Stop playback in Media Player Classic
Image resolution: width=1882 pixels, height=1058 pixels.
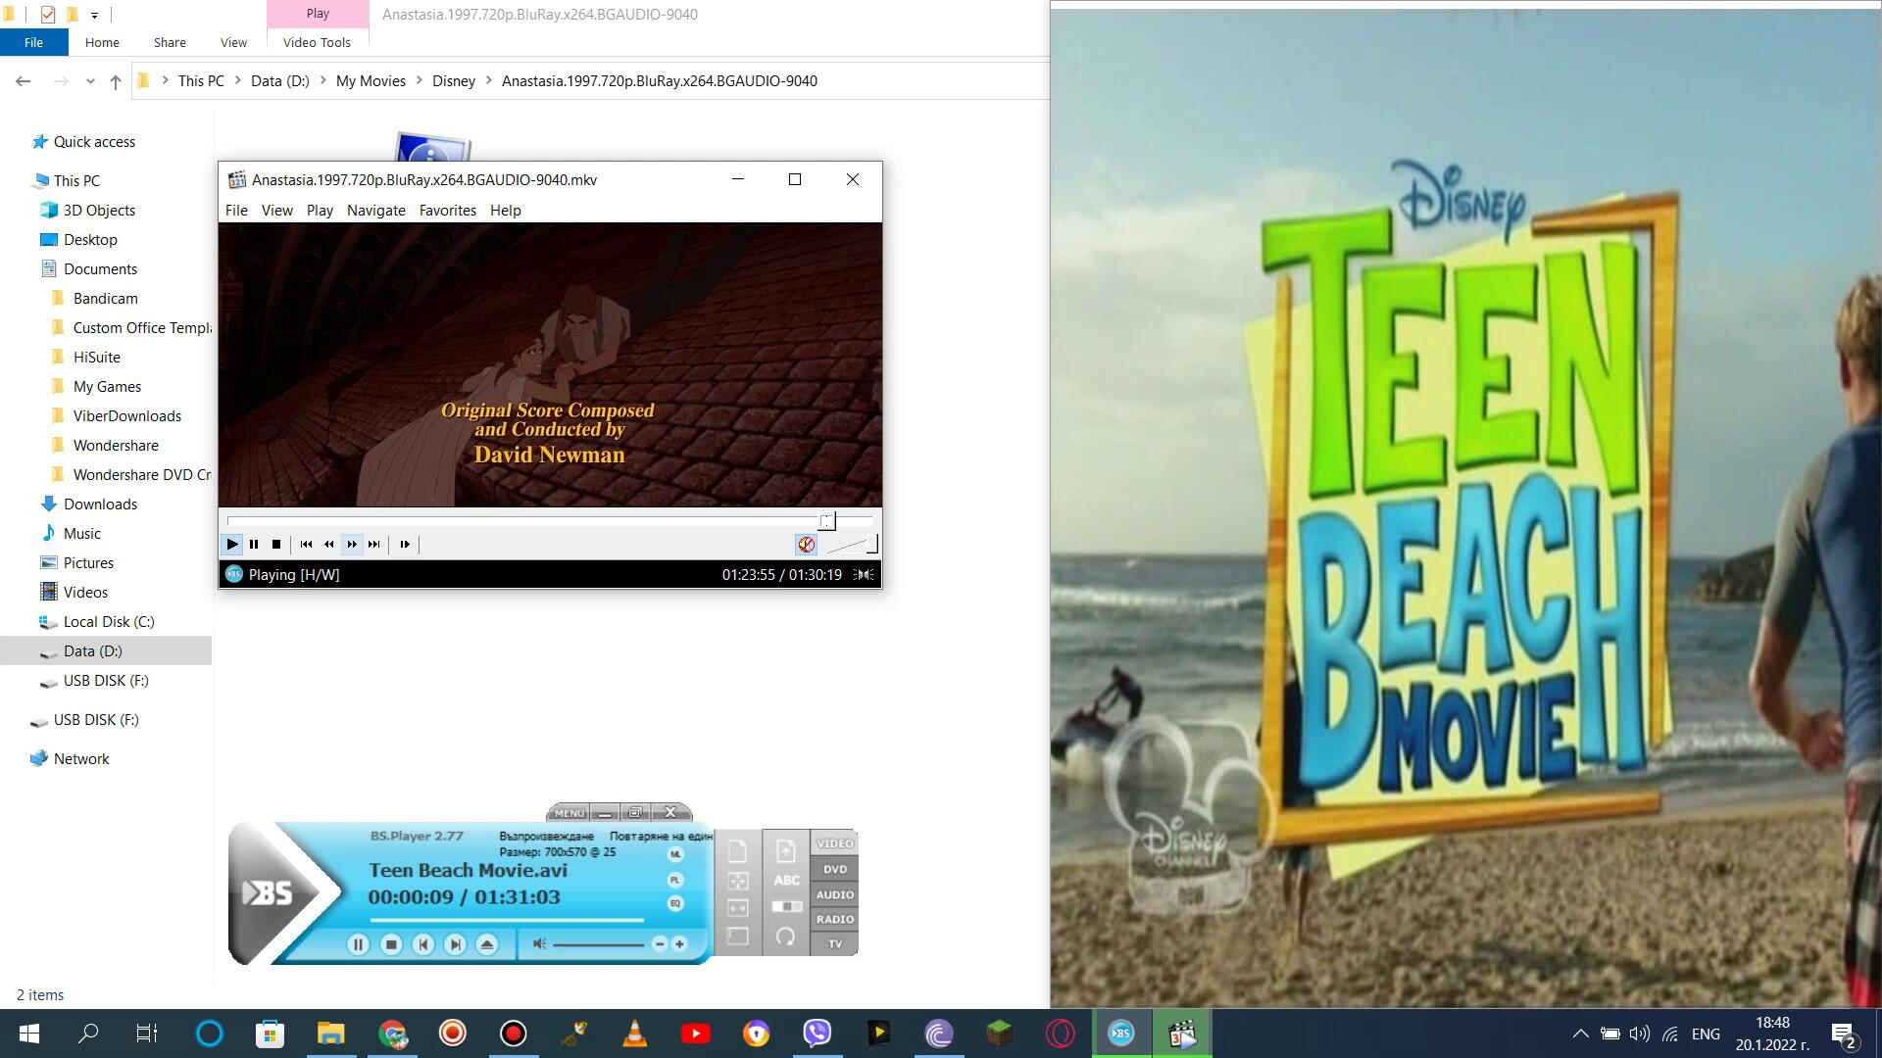276,544
